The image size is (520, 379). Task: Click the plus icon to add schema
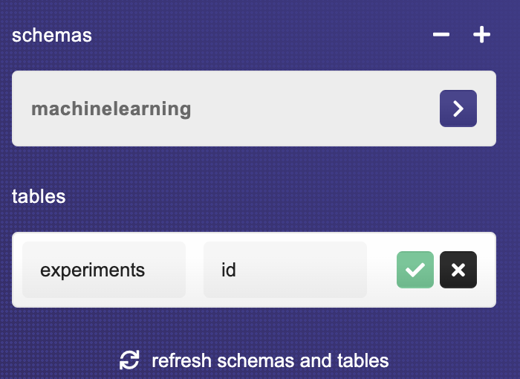tap(481, 34)
